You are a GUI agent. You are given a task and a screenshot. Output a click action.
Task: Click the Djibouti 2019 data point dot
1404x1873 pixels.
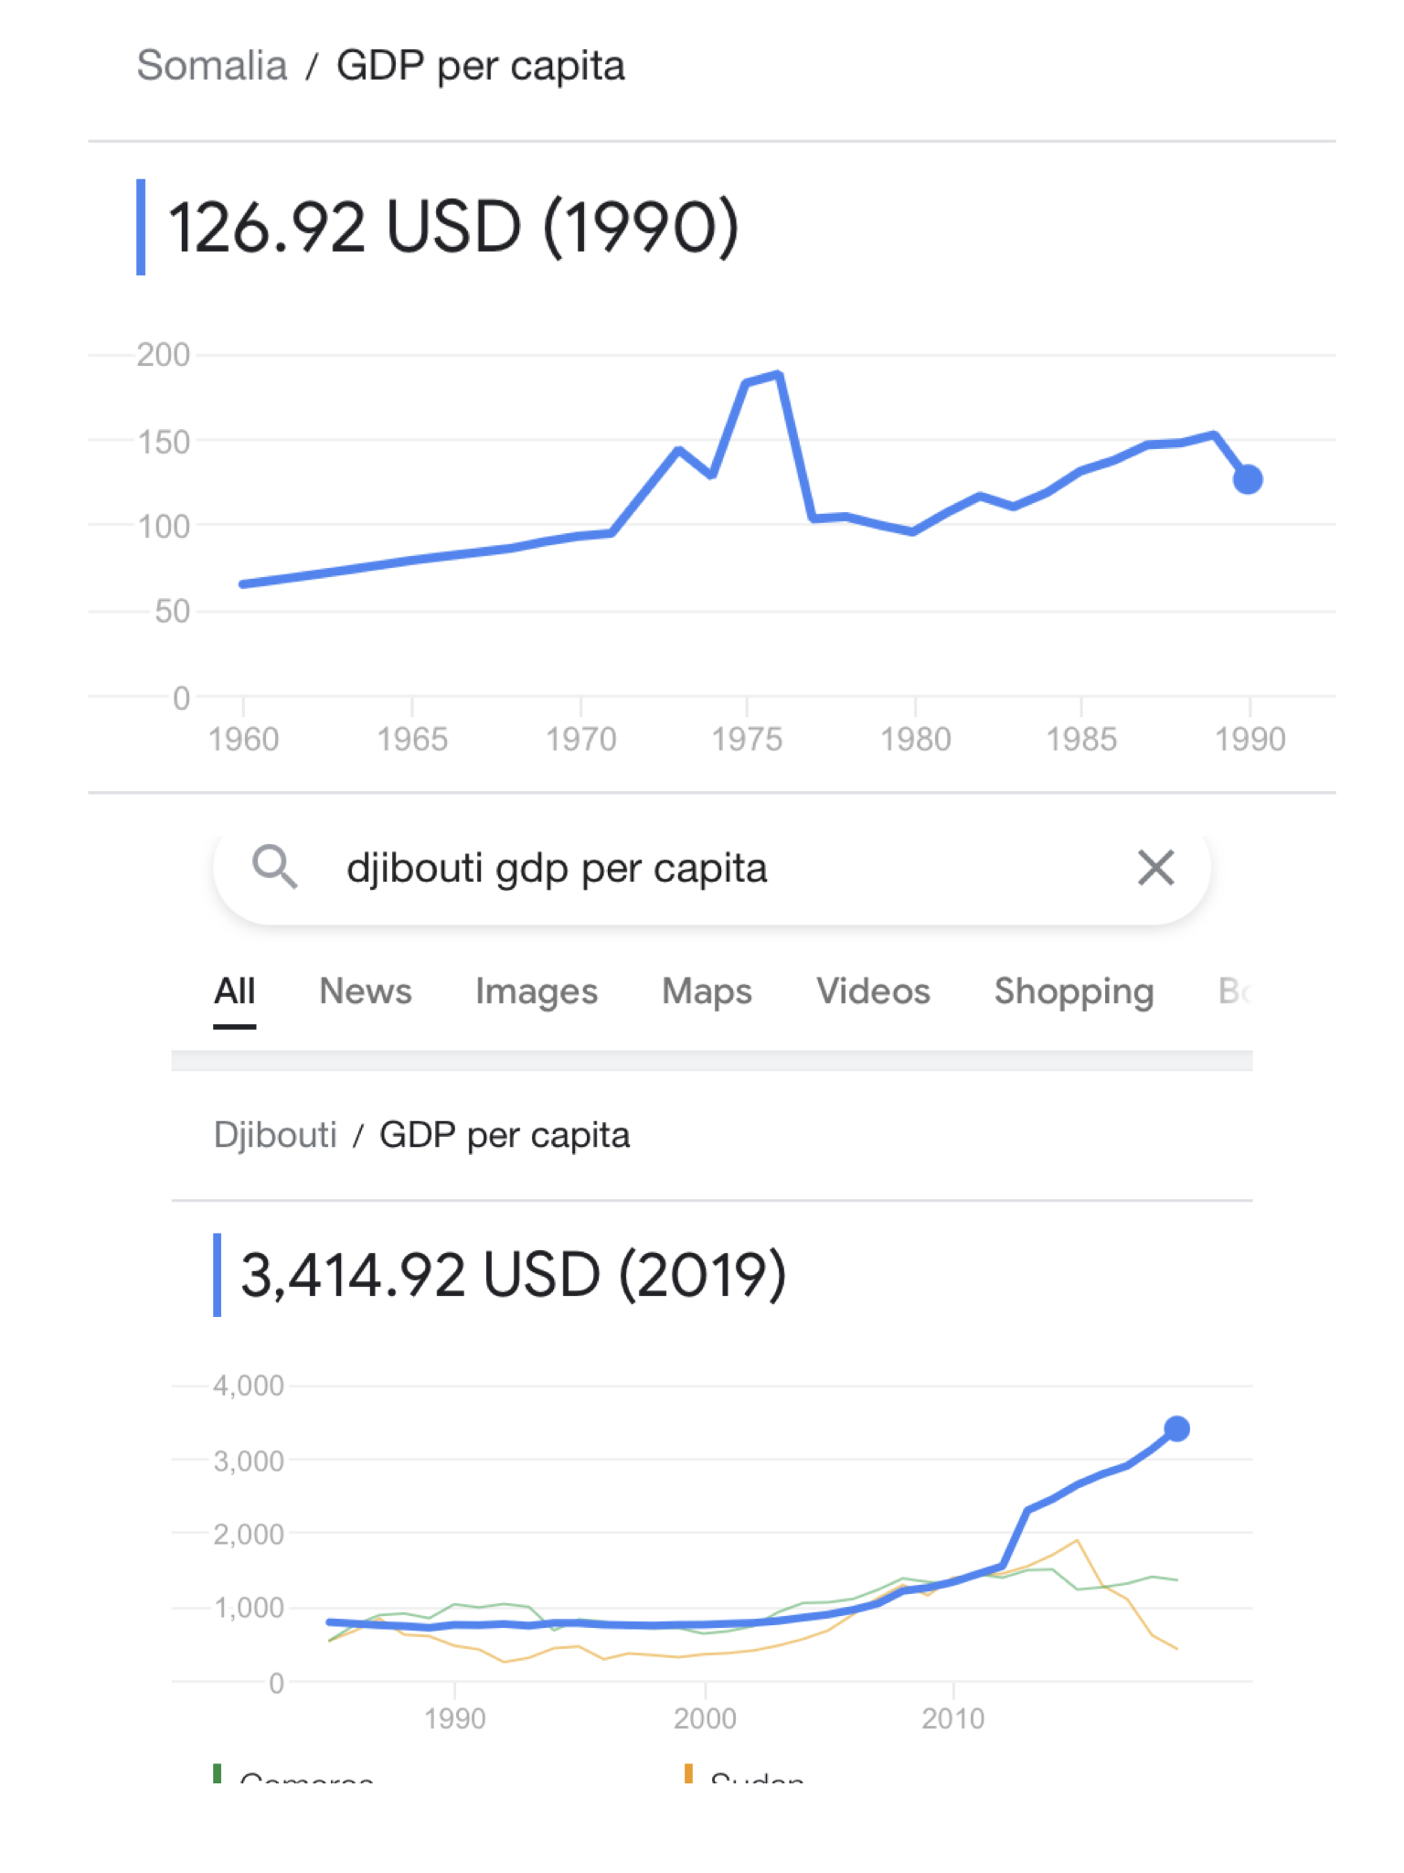pyautogui.click(x=1177, y=1429)
